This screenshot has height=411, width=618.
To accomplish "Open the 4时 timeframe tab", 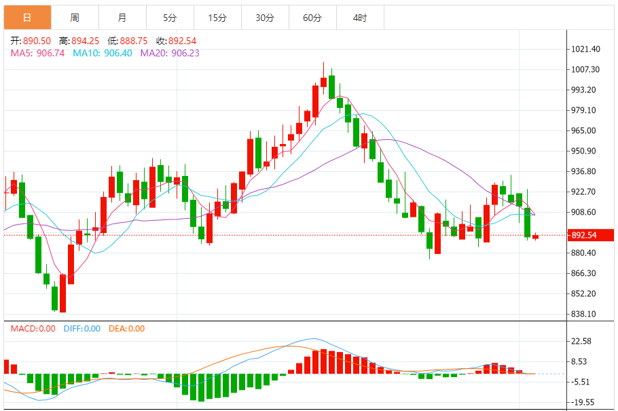I will (360, 18).
